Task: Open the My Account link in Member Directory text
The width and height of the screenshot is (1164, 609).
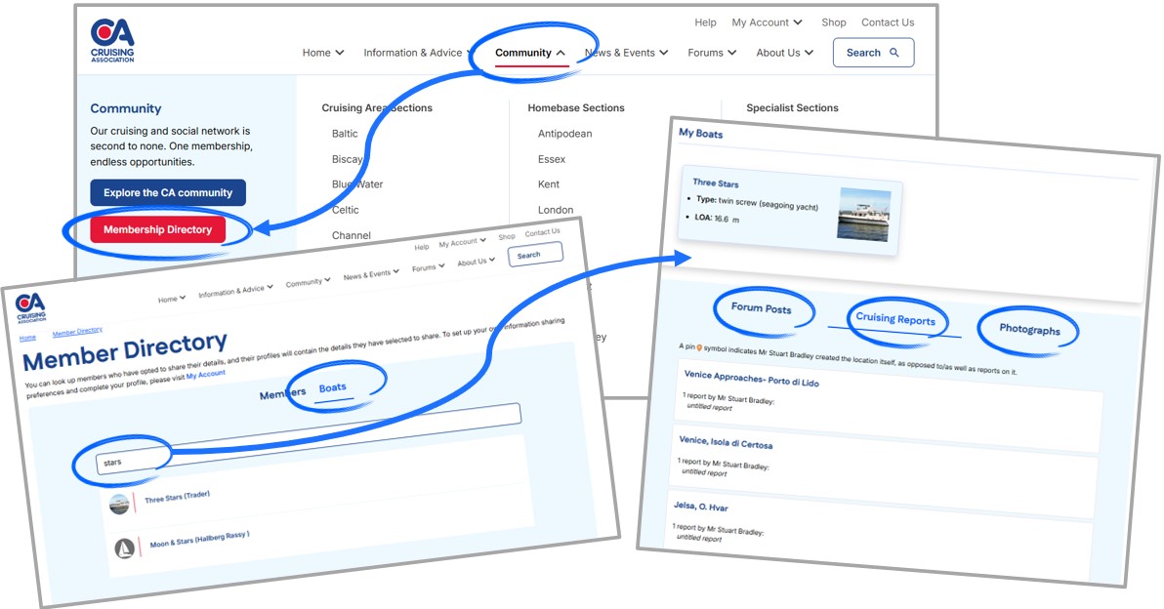Action: (x=206, y=375)
